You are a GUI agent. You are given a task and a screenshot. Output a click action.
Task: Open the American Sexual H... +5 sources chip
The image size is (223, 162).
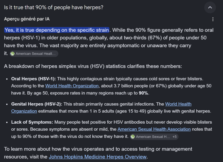pyautogui.click(x=154, y=137)
